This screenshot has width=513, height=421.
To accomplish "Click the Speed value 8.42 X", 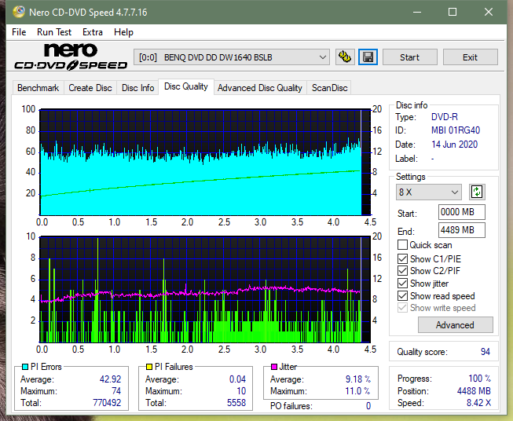I will [x=478, y=403].
